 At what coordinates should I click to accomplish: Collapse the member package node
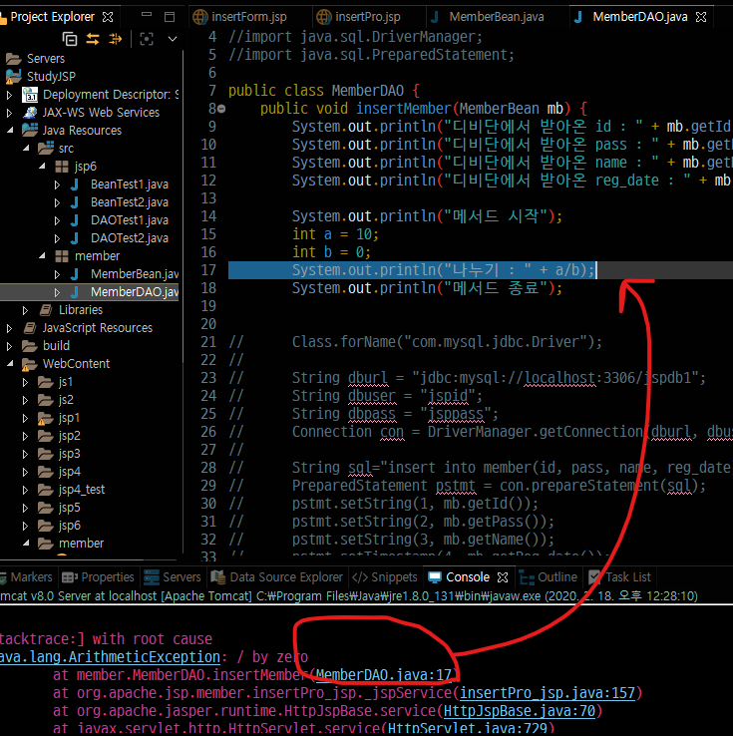coord(42,256)
